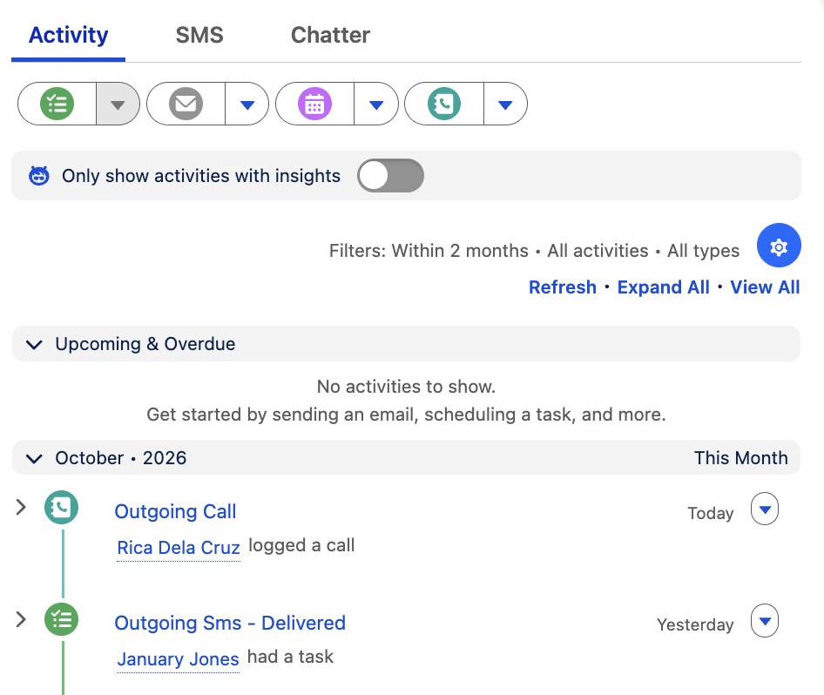Click the green New Task icon button
Screen dimensions: 824x695
tap(57, 104)
